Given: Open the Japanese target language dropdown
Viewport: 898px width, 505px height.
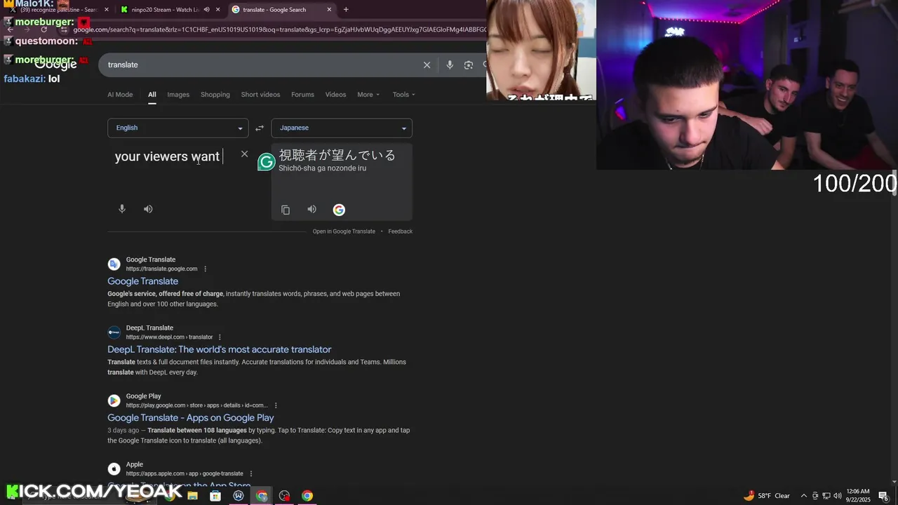Looking at the screenshot, I should click(x=342, y=128).
